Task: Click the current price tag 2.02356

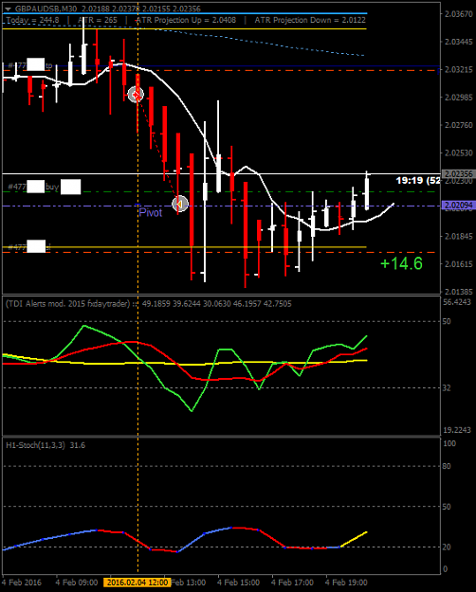Action: coord(459,174)
